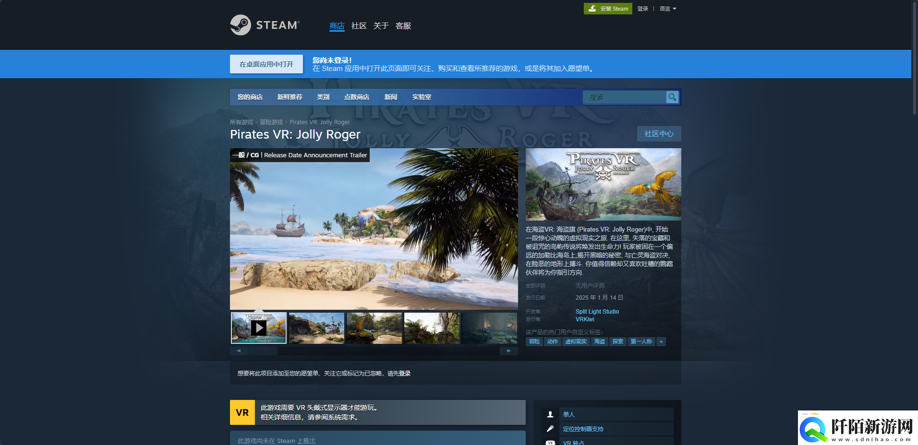
Task: Select the 海盗 user tag
Action: (x=599, y=341)
